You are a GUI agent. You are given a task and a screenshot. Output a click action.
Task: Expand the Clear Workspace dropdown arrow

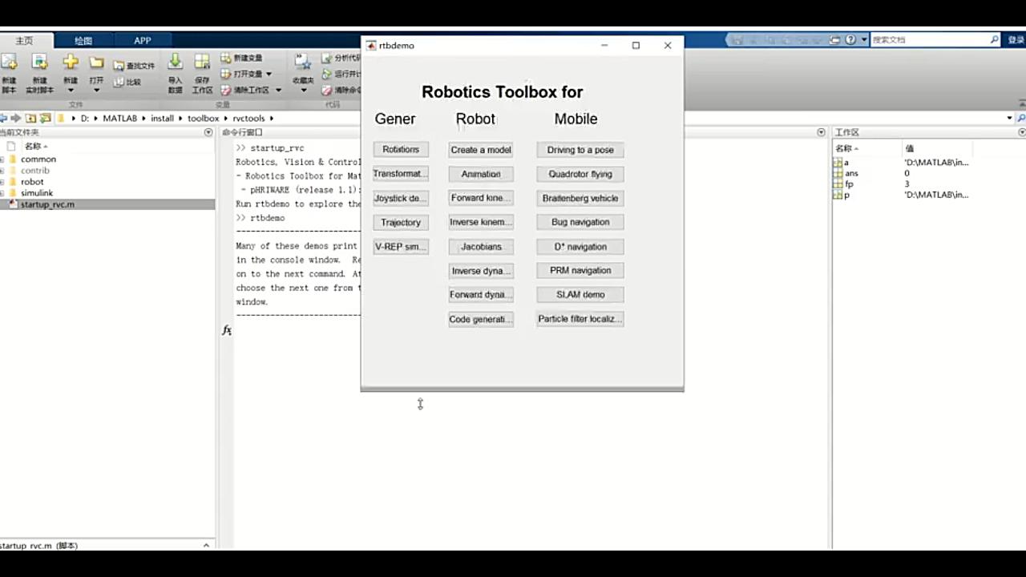tap(278, 90)
